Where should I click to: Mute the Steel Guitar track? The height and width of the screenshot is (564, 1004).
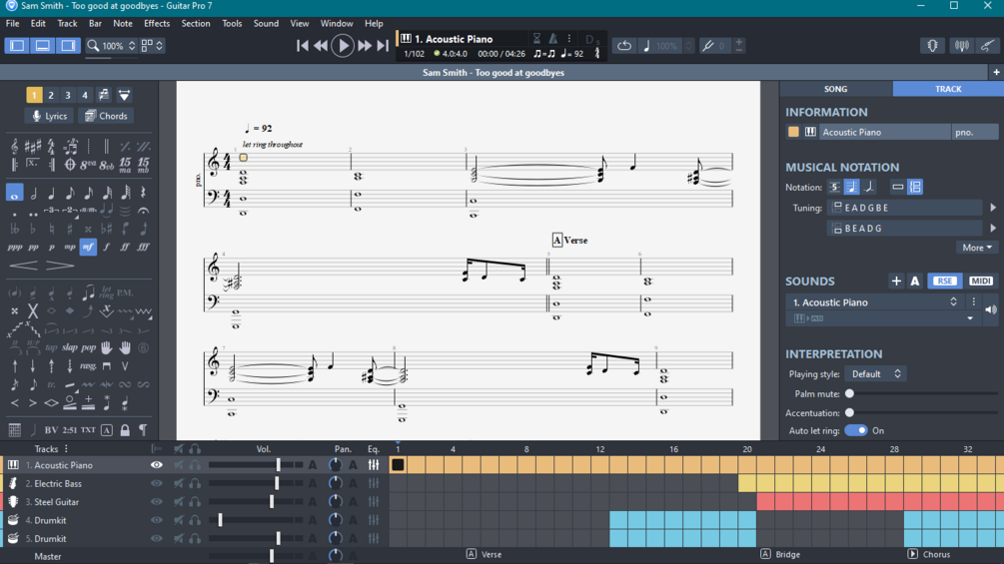click(179, 503)
